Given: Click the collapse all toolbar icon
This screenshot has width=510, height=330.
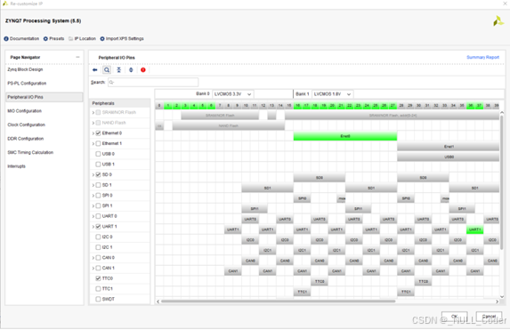Looking at the screenshot, I should (x=118, y=70).
